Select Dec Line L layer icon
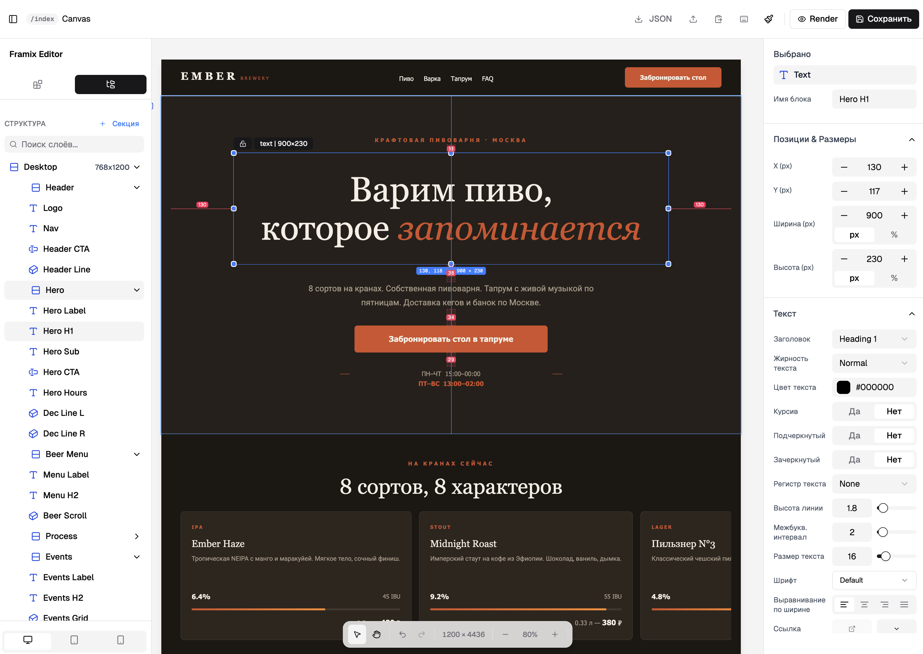923x654 pixels. [33, 413]
